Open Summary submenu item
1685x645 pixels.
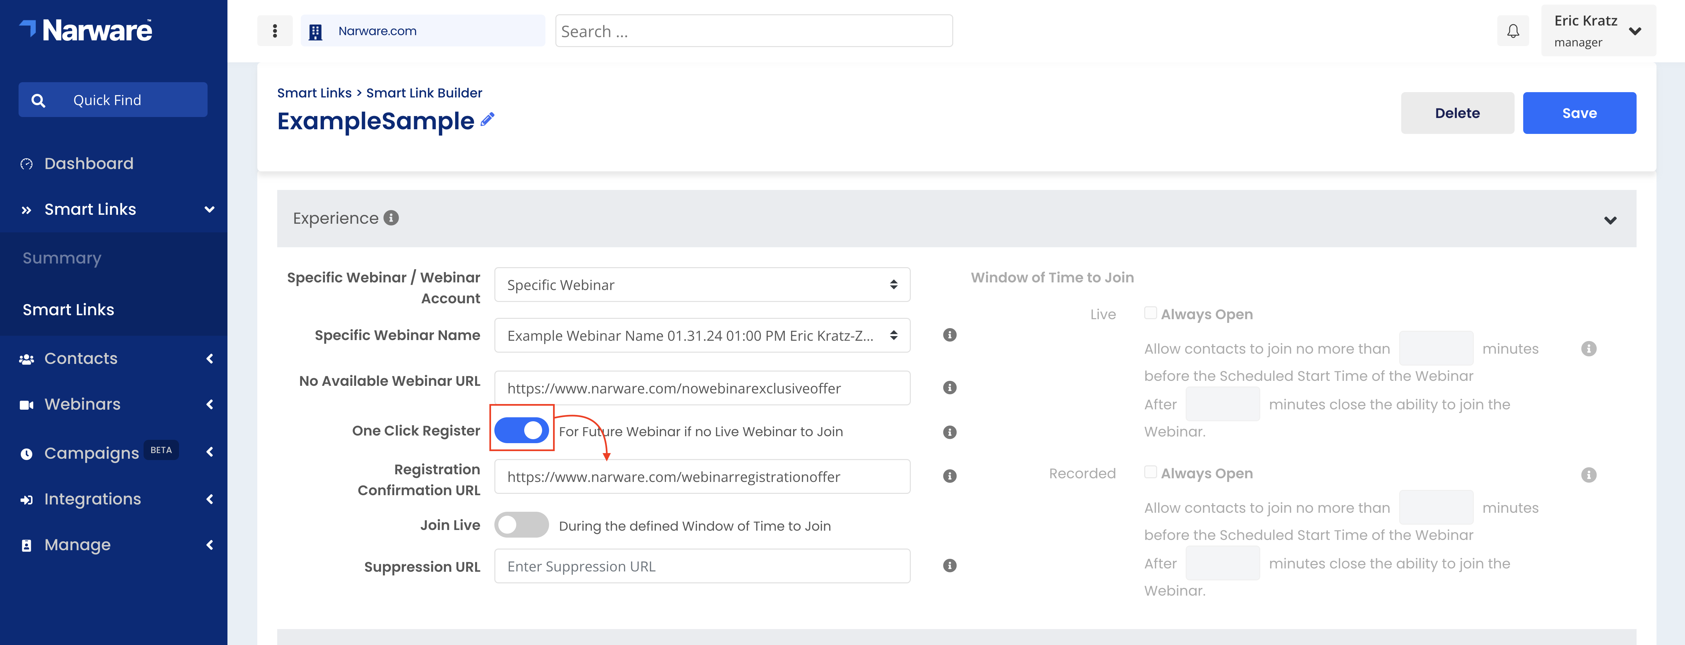62,258
